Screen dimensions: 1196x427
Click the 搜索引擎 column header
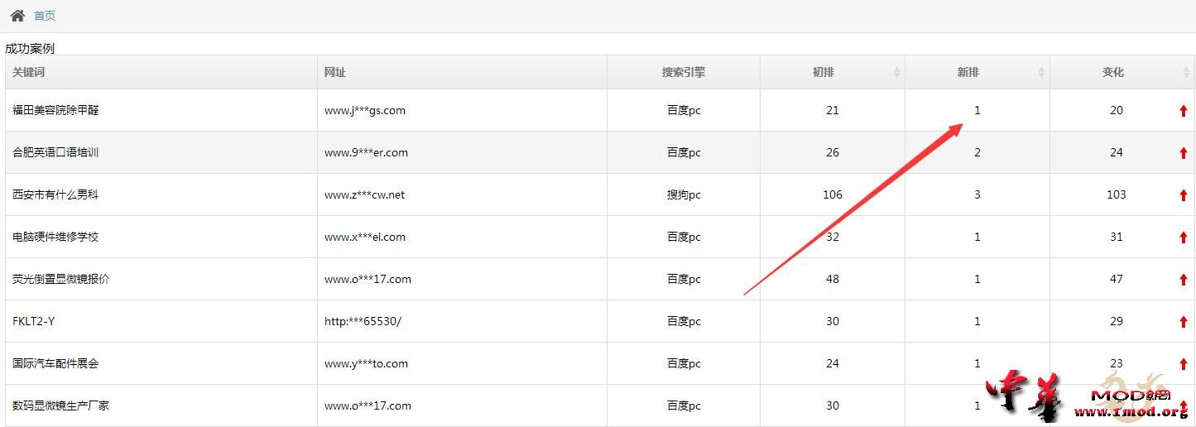tap(684, 72)
